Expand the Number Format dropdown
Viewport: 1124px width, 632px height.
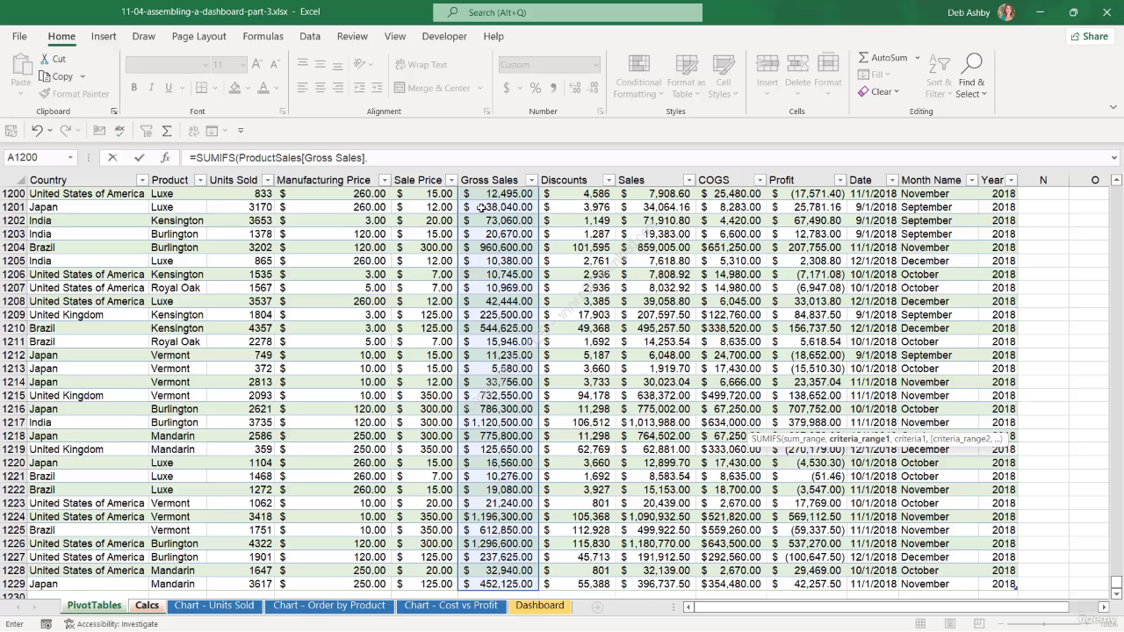click(595, 64)
